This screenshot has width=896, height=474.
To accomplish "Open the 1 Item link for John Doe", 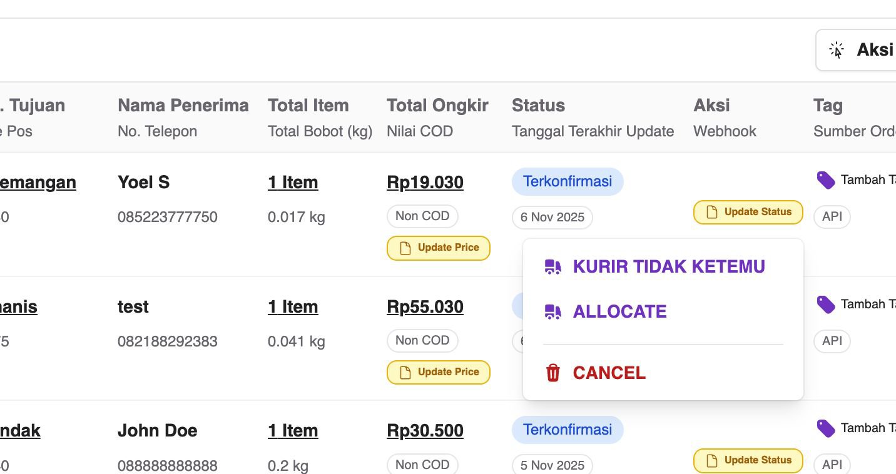I will pos(293,431).
